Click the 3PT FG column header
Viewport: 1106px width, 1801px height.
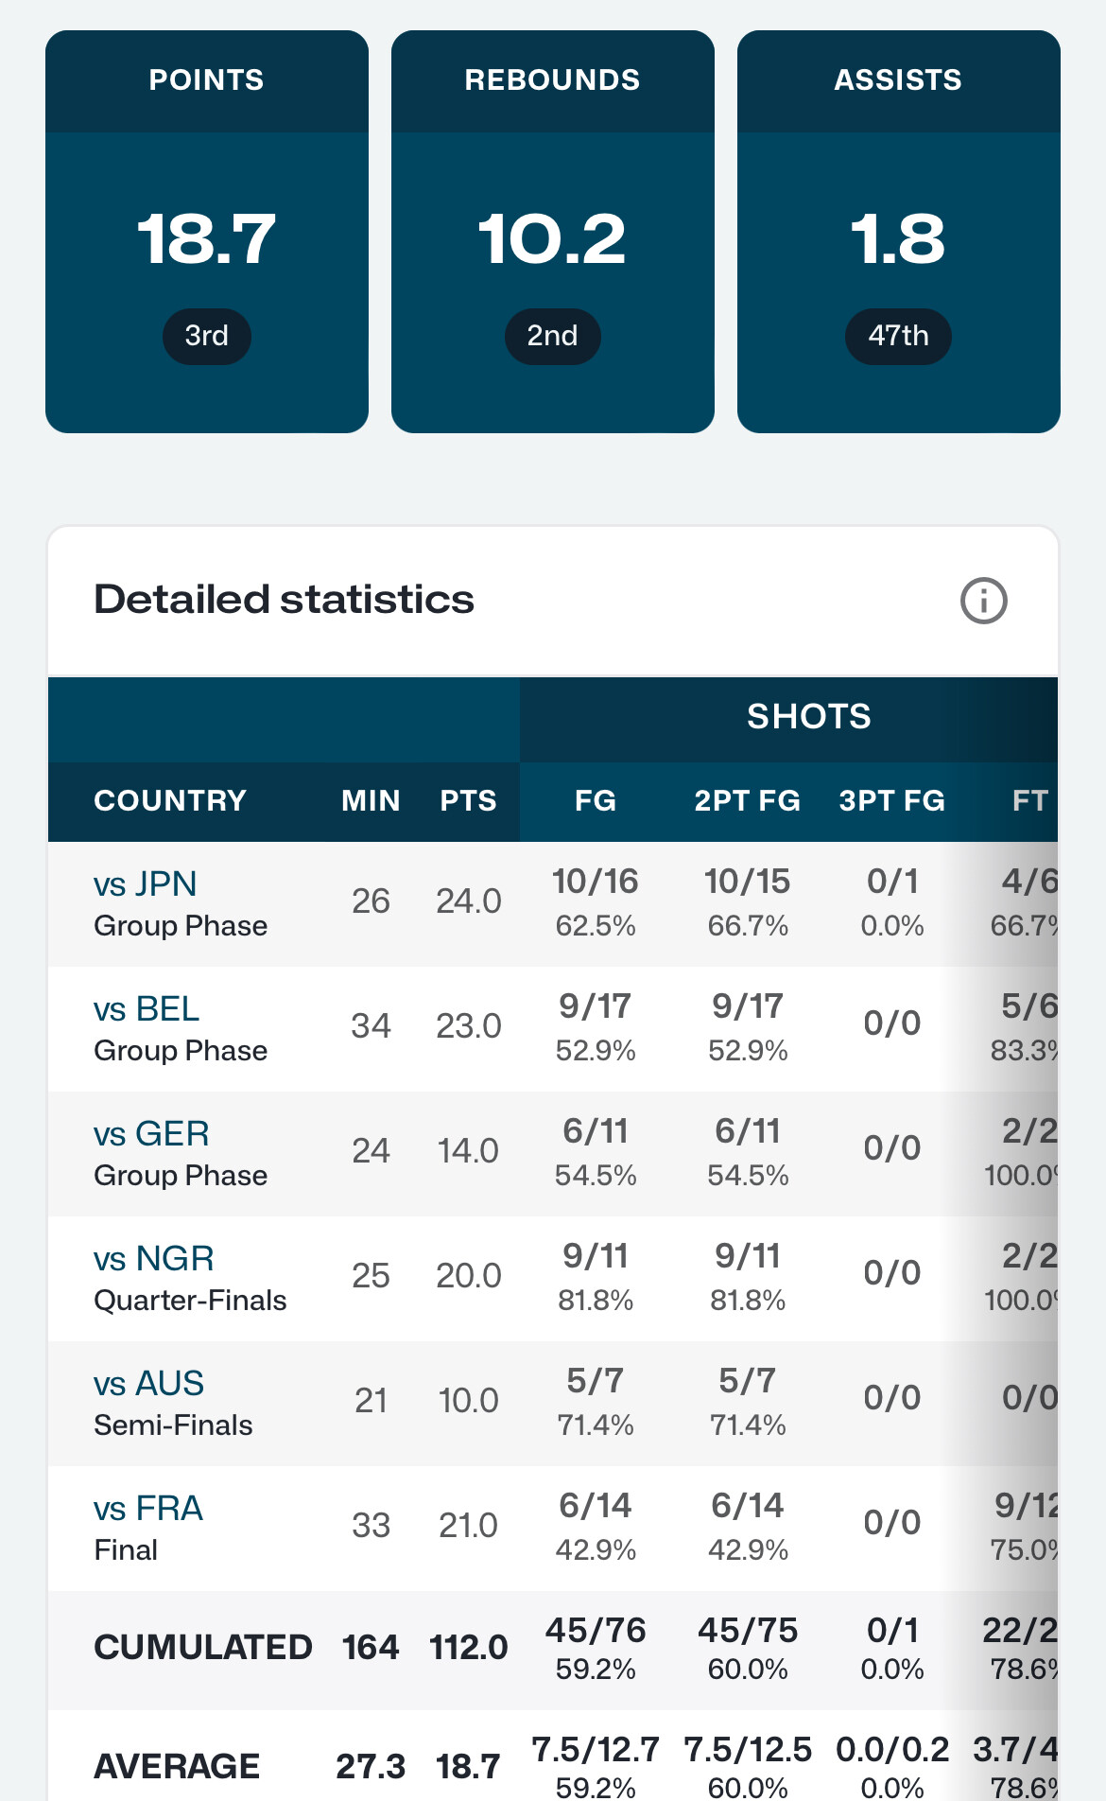pyautogui.click(x=892, y=801)
